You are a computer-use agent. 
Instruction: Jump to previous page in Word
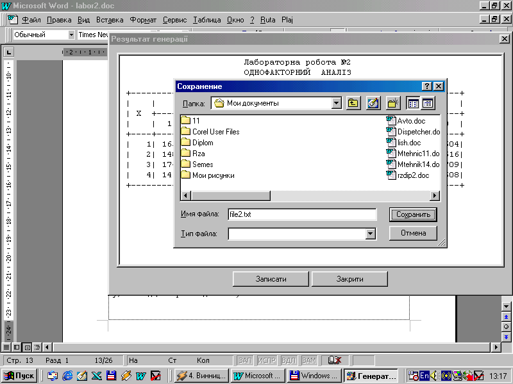(x=506, y=317)
